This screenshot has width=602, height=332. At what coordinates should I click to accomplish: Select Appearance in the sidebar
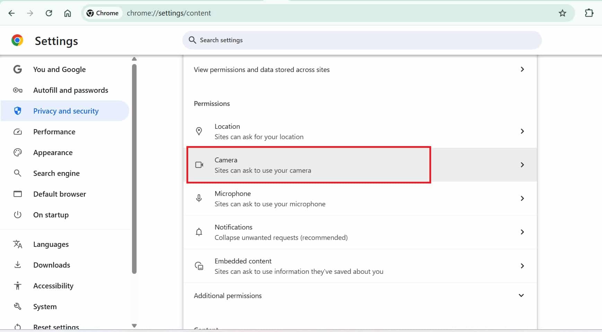[53, 152]
